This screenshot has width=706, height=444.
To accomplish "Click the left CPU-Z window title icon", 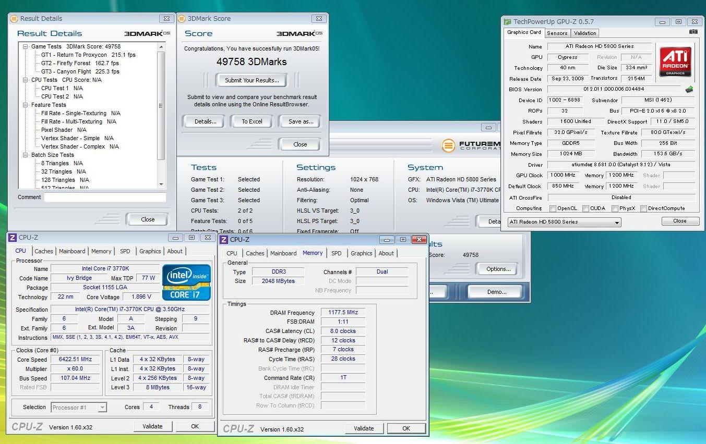I will tap(13, 237).
